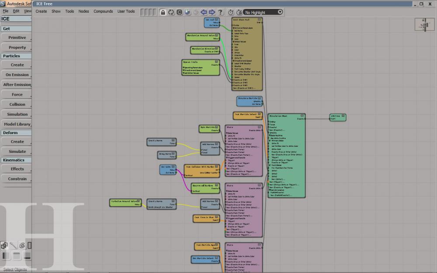Collapse the Test Particle Velocity node icon
The width and height of the screenshot is (437, 273).
point(259,114)
